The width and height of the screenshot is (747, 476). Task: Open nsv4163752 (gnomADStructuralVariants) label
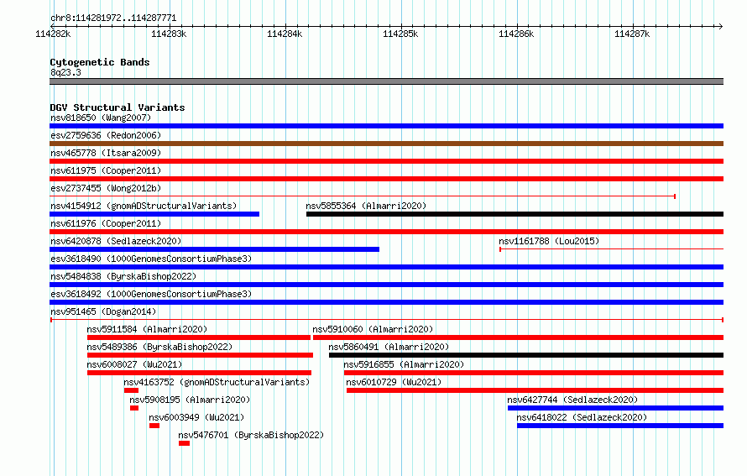(x=217, y=382)
